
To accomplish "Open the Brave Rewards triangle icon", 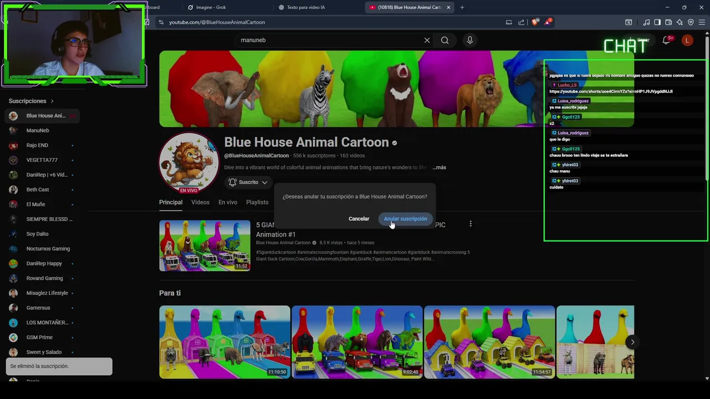I will (x=547, y=22).
